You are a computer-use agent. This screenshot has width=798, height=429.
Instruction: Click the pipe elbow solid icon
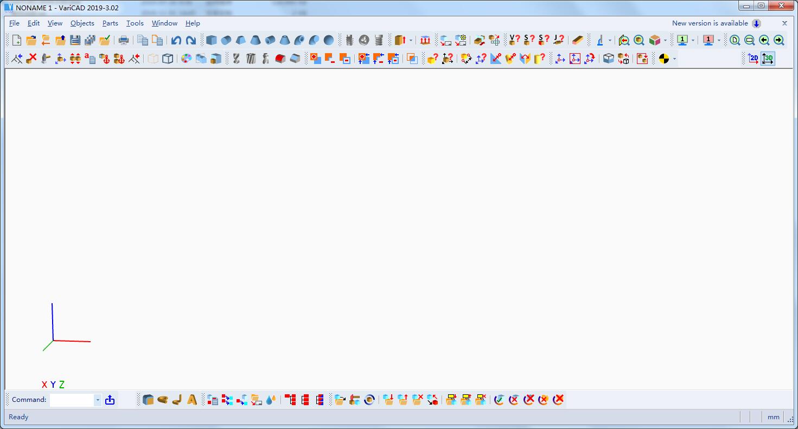(x=299, y=40)
